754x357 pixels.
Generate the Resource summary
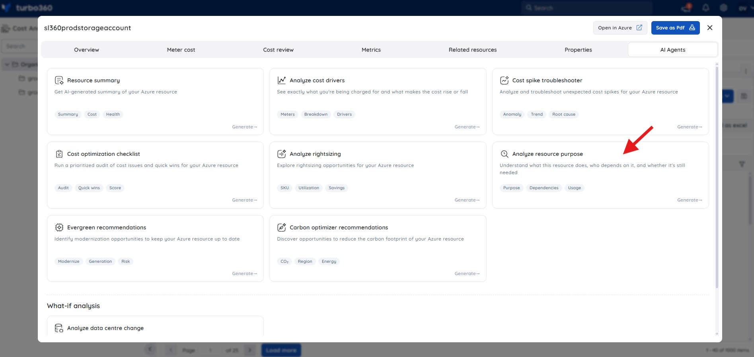(245, 127)
